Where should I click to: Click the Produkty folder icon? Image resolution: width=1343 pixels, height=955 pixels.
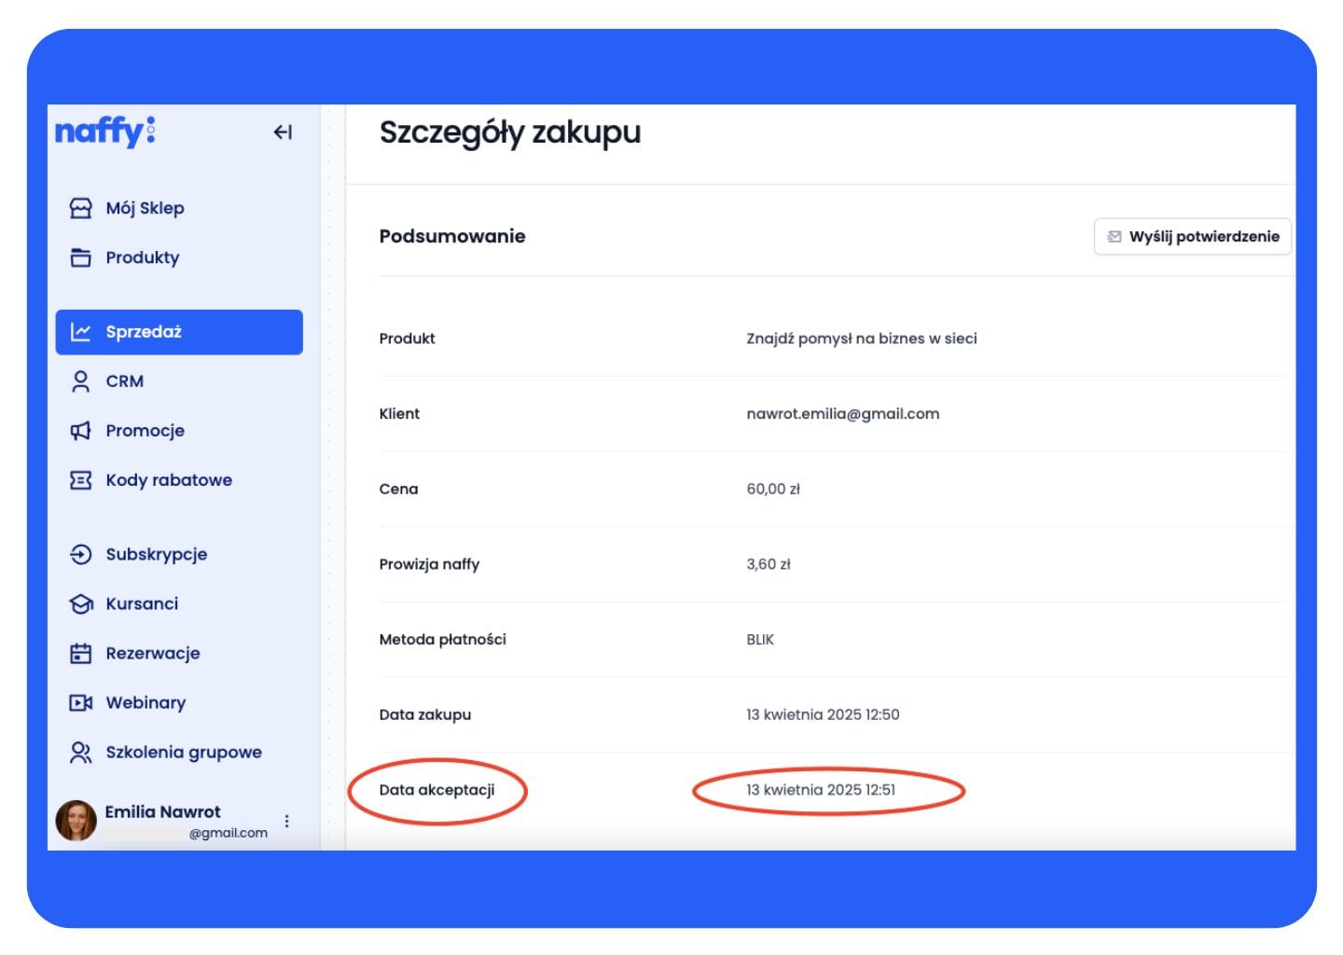click(81, 257)
